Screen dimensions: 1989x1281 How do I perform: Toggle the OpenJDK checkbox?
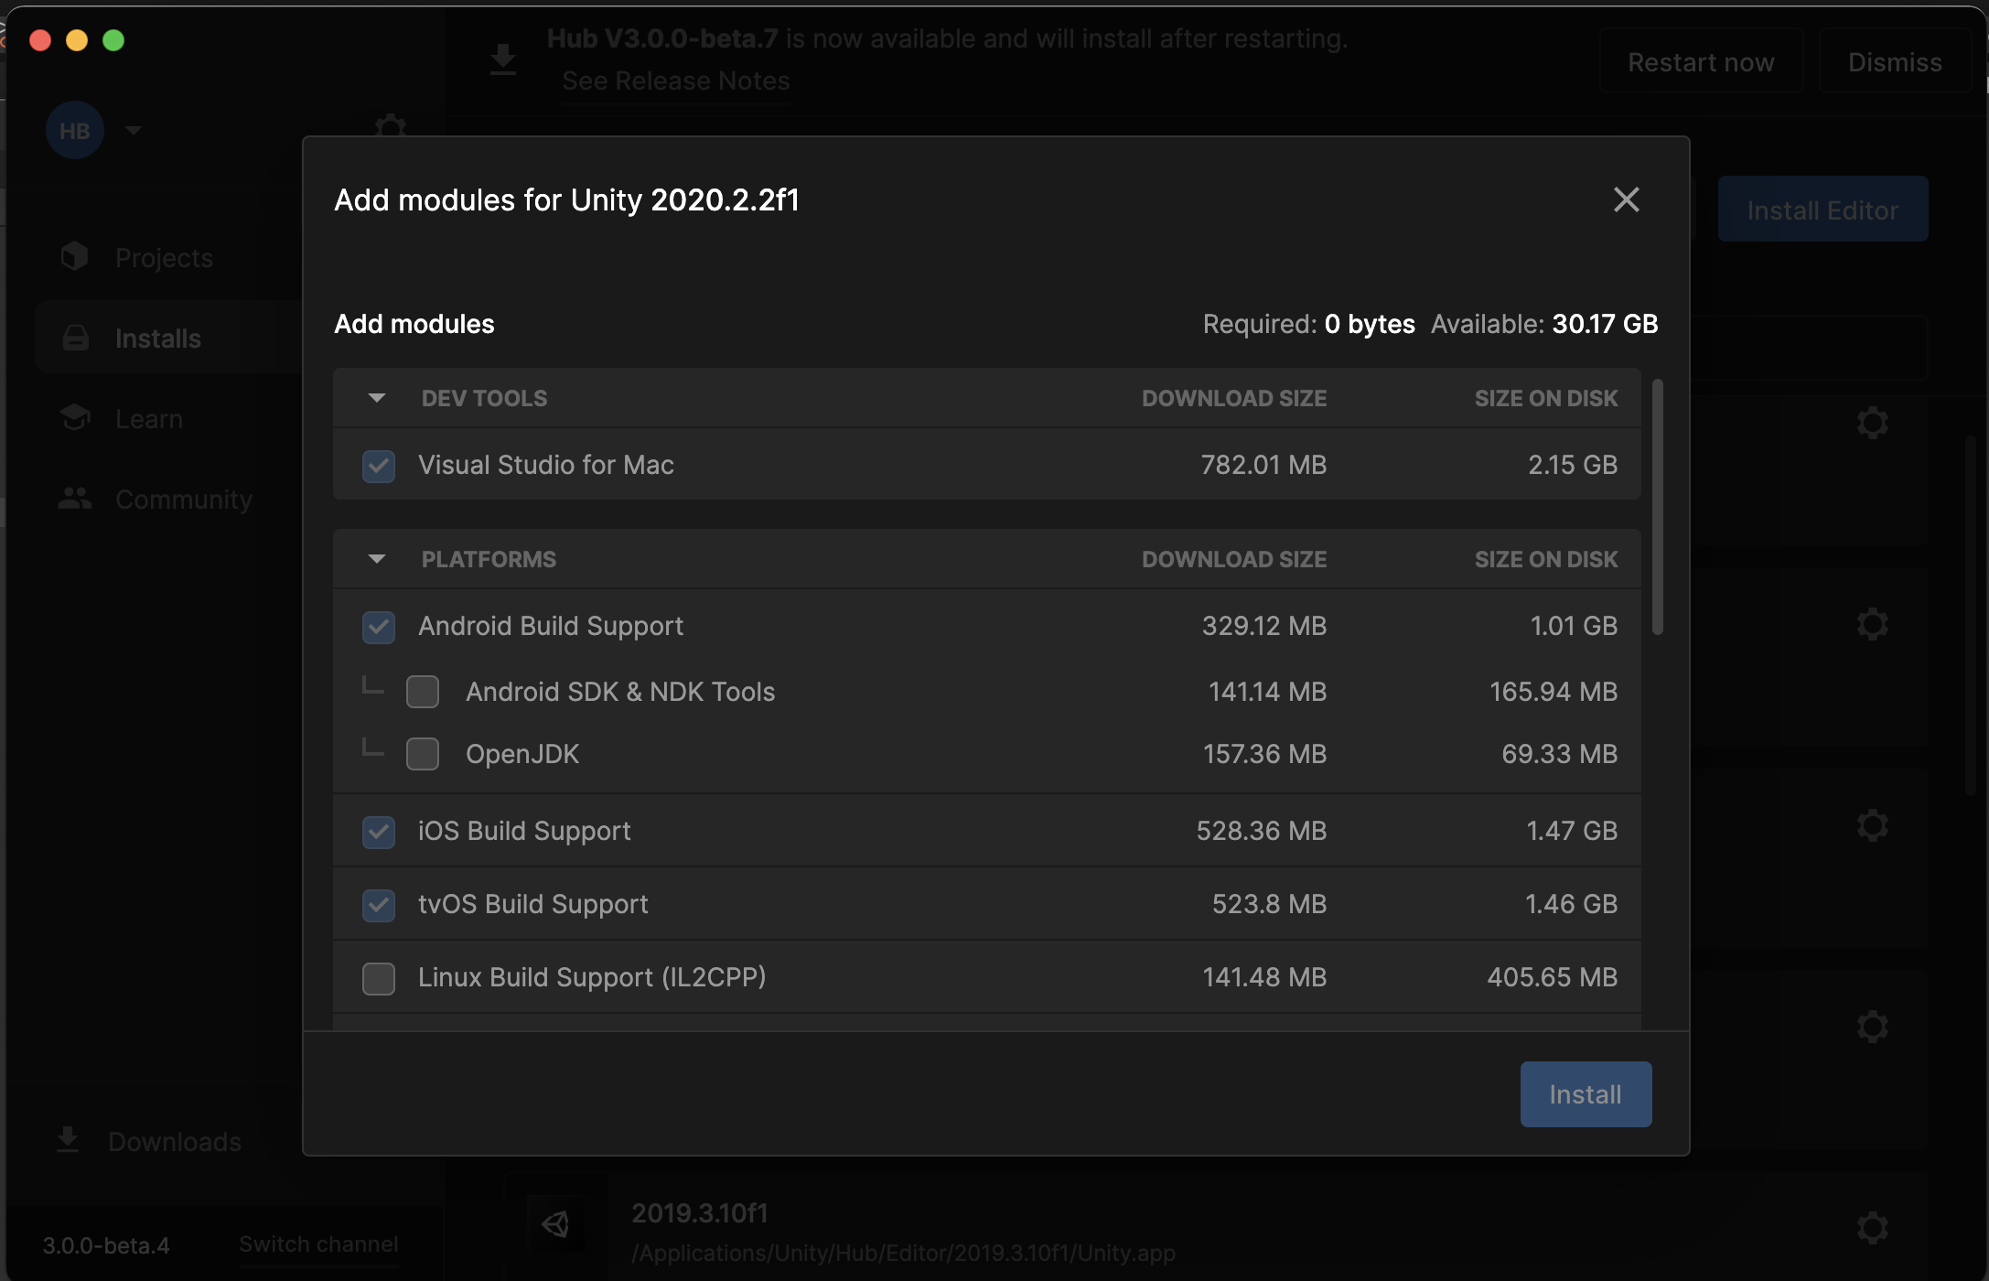click(423, 754)
